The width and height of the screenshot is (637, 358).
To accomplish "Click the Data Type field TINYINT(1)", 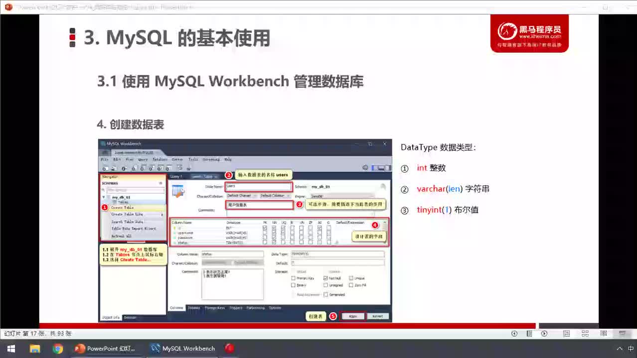I will [x=337, y=254].
